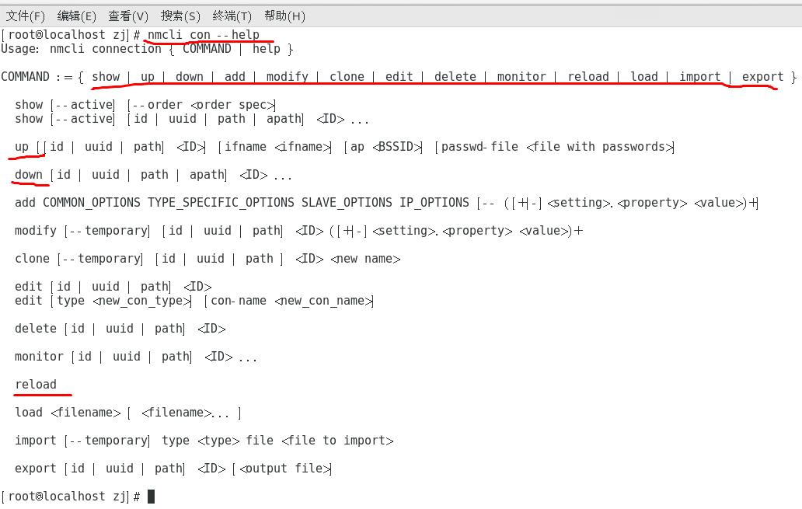Image resolution: width=802 pixels, height=509 pixels.
Task: Open the 终端(T) menu
Action: click(x=232, y=16)
